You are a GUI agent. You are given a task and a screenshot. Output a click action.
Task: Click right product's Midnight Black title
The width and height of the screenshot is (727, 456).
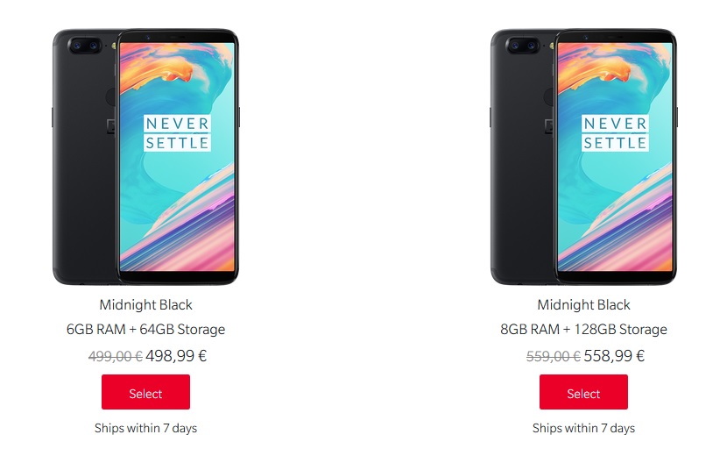click(583, 304)
